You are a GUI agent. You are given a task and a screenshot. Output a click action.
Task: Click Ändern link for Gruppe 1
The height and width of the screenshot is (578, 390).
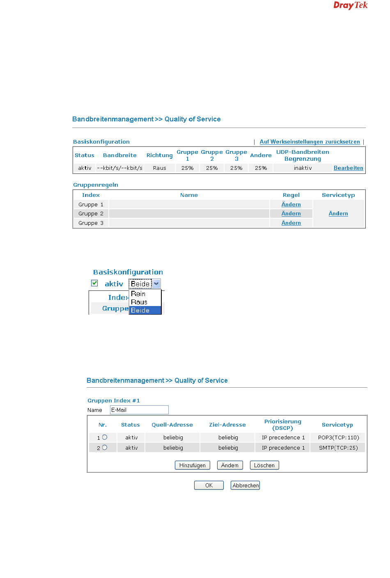[291, 205]
